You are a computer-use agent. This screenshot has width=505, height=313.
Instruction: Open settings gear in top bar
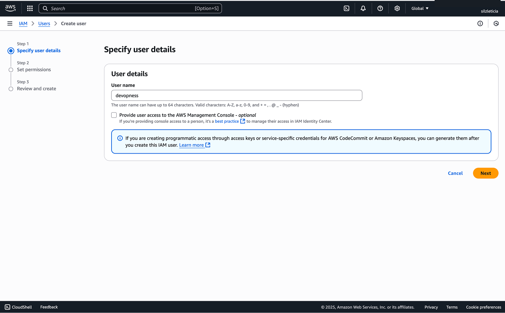(x=397, y=8)
